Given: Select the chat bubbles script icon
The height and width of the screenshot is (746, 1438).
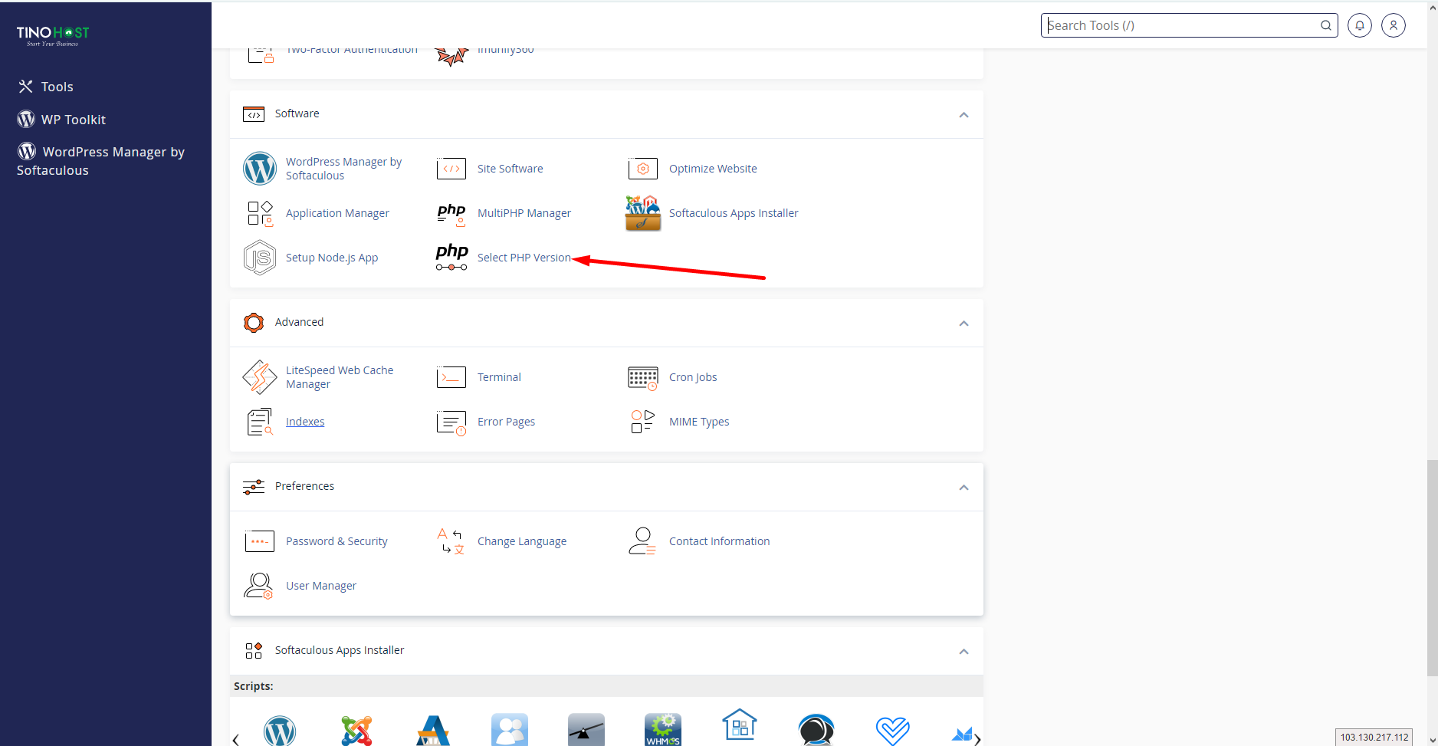Looking at the screenshot, I should point(816,730).
